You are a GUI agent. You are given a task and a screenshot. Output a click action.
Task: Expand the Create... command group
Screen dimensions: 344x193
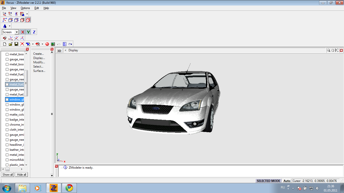[39, 54]
